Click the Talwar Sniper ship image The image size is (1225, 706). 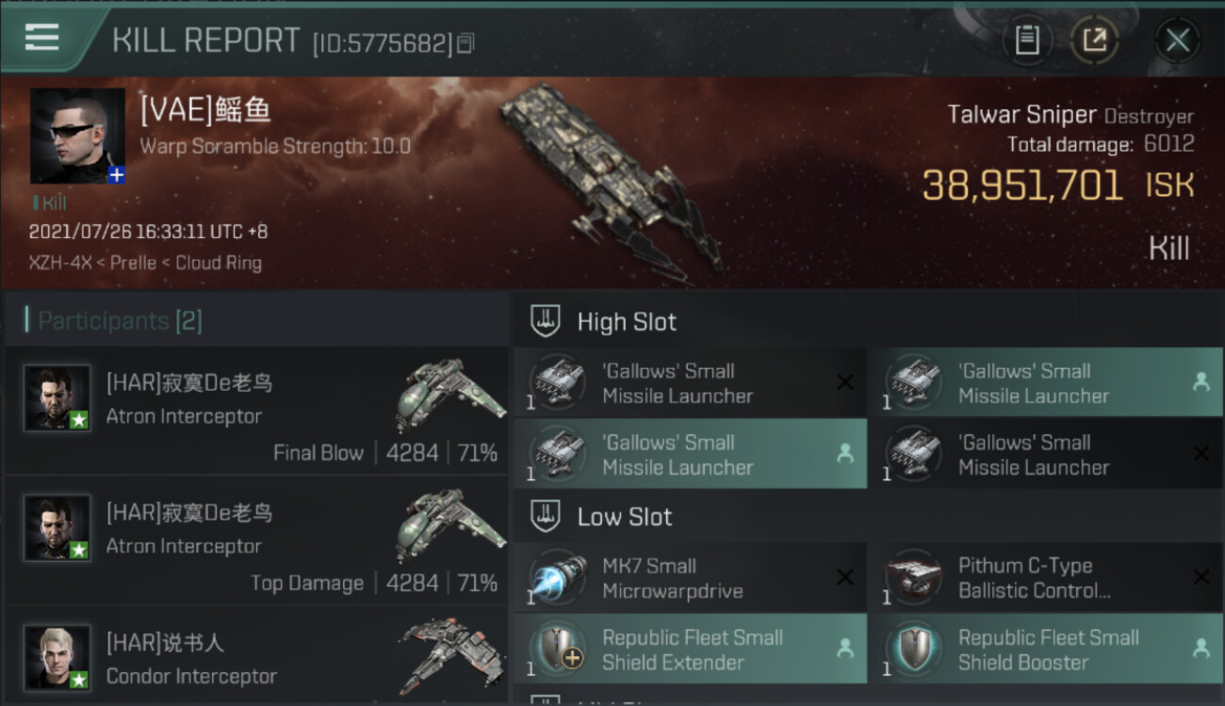pos(610,179)
